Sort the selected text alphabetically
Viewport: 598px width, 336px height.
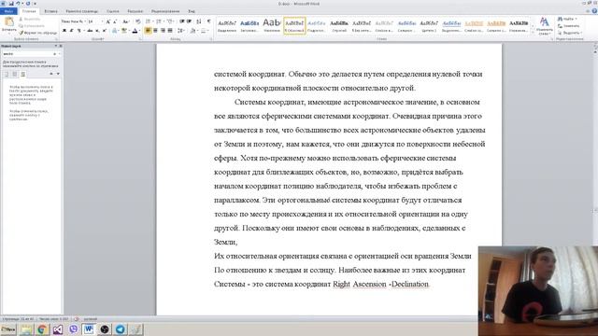[x=199, y=21]
